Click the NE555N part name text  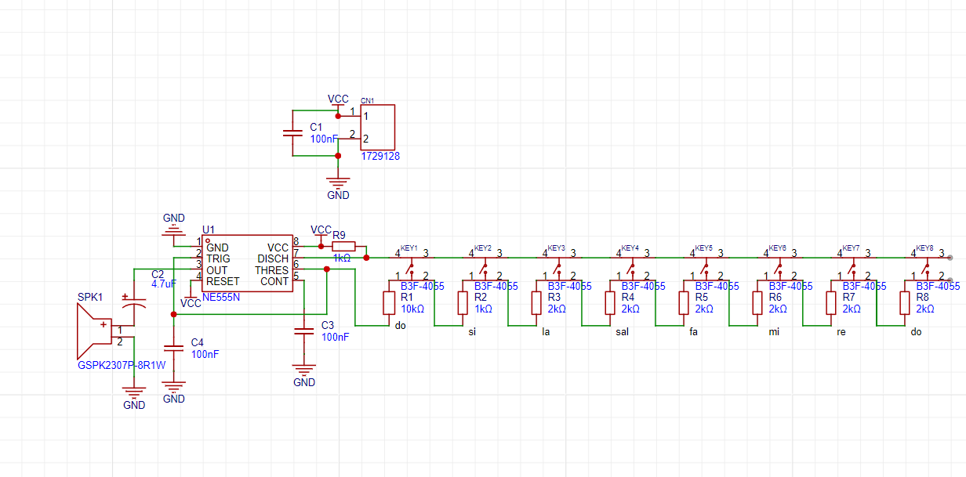click(221, 298)
